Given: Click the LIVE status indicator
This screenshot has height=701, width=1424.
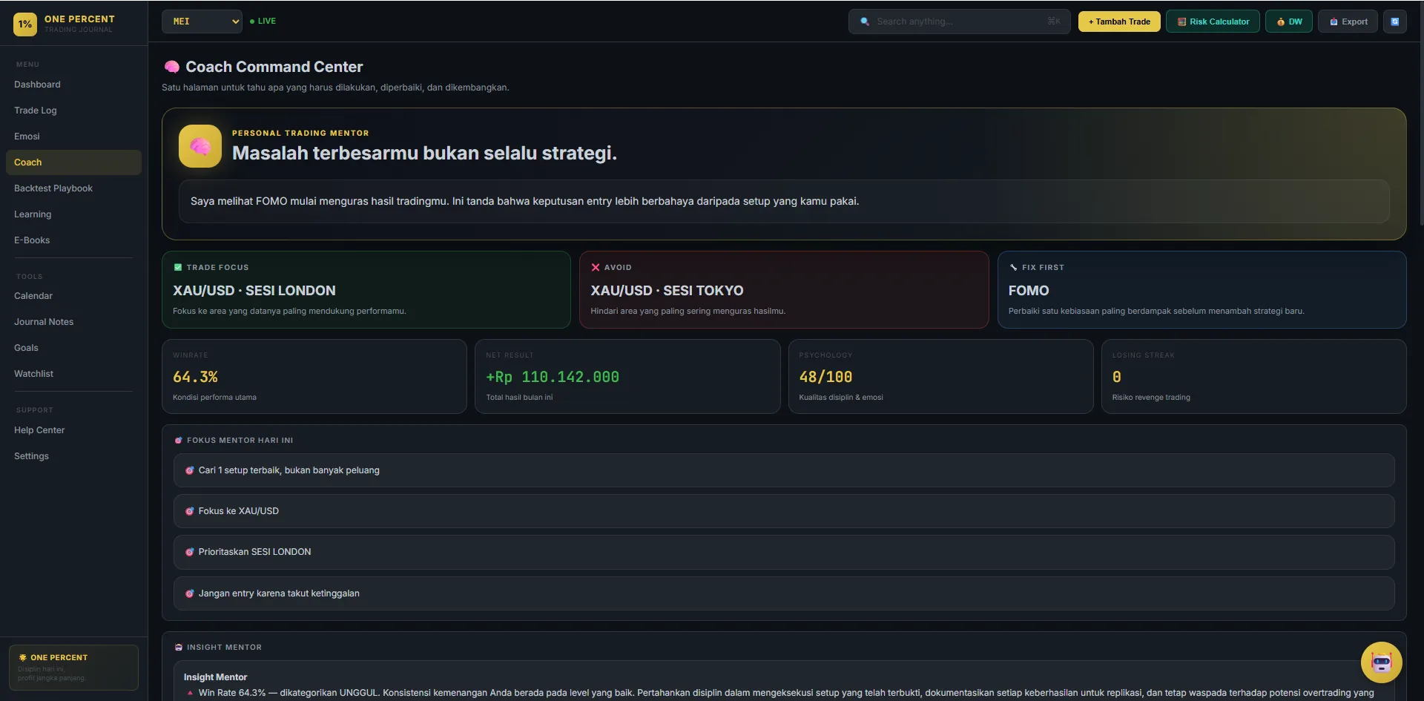Looking at the screenshot, I should 263,22.
